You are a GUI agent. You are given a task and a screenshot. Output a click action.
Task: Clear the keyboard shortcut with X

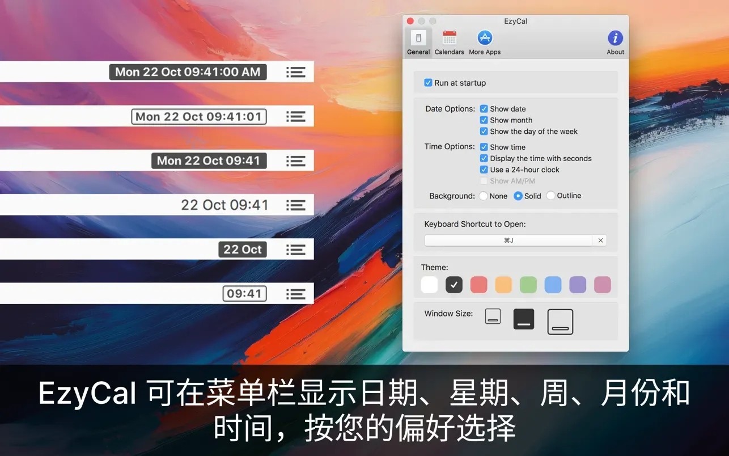600,240
